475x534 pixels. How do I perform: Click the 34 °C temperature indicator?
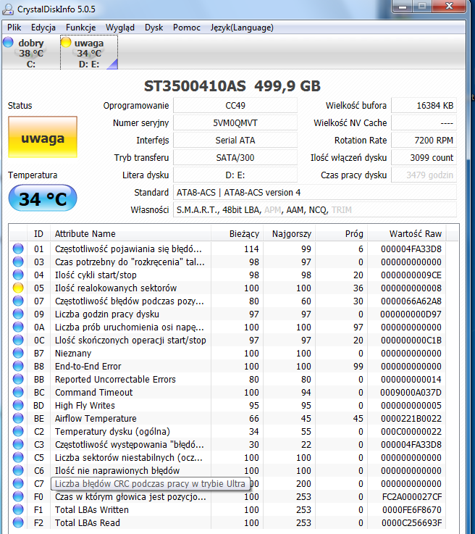click(43, 199)
